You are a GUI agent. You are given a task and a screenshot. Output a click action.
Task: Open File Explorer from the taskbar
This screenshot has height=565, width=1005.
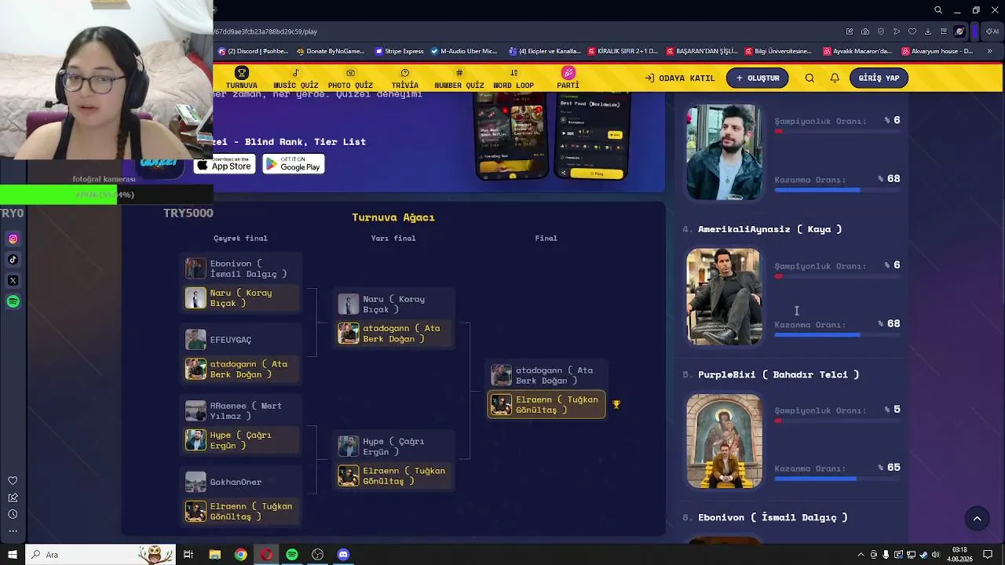click(214, 555)
